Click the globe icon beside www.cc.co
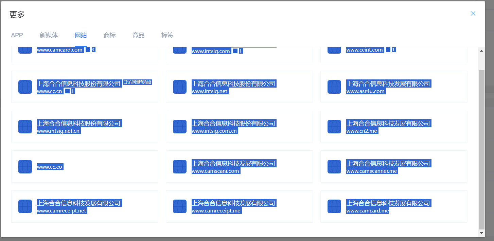The height and width of the screenshot is (241, 494). 25,167
